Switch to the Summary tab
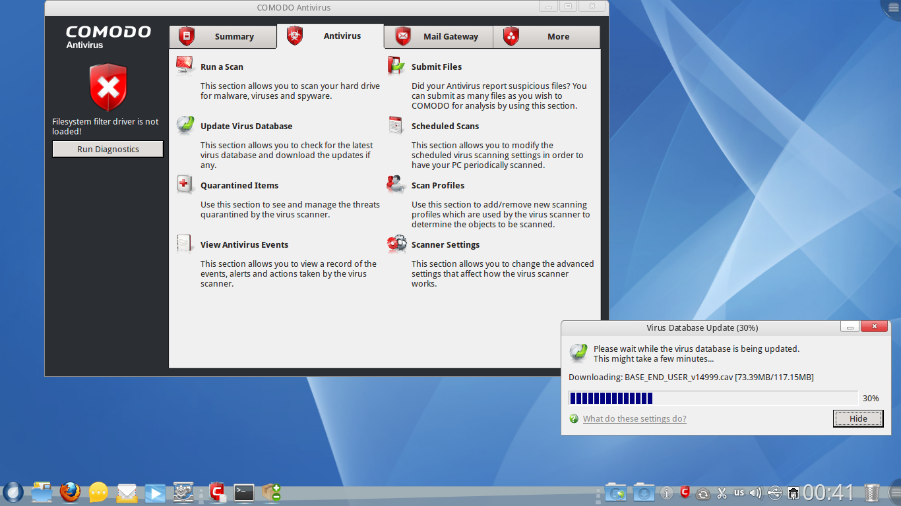 (x=223, y=37)
